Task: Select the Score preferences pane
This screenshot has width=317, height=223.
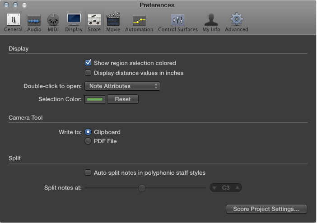Action: 94,23
